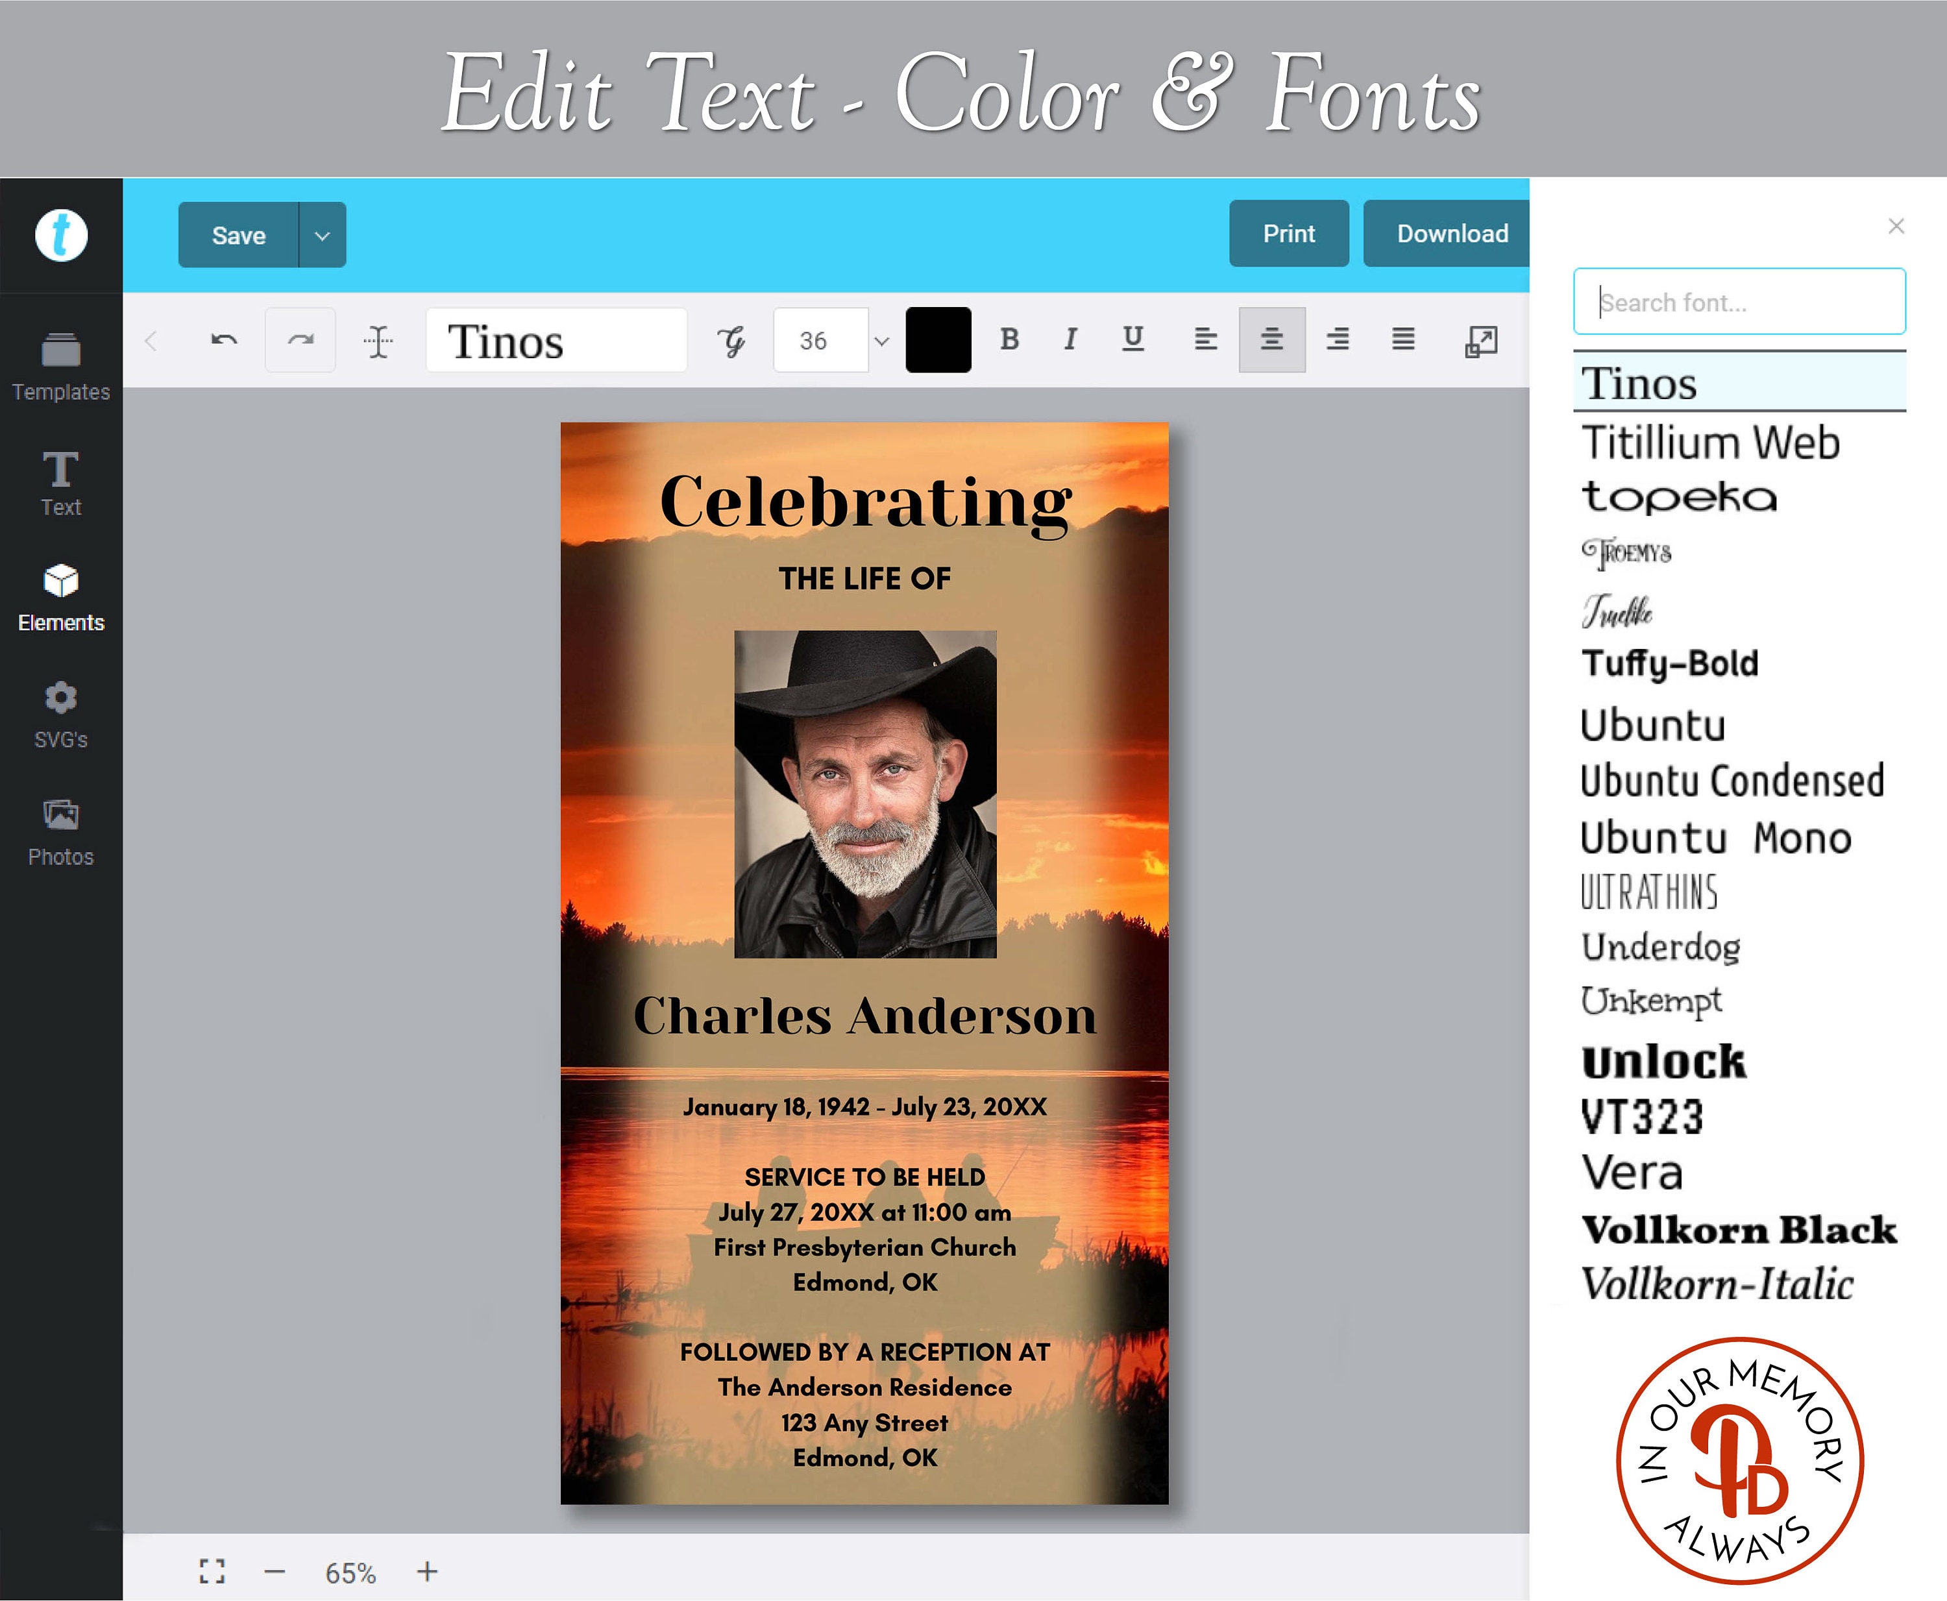Redo the last action
The height and width of the screenshot is (1601, 1947).
tap(300, 340)
